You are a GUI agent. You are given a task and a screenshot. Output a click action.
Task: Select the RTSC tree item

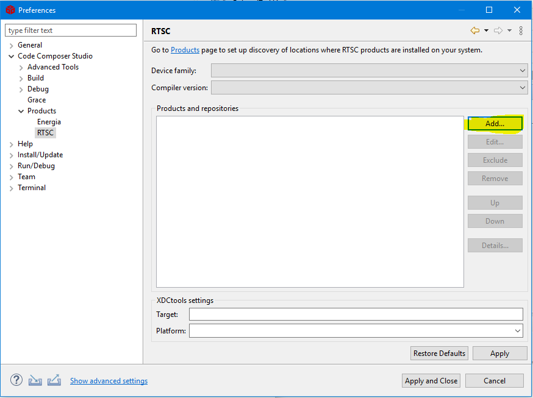click(x=45, y=133)
